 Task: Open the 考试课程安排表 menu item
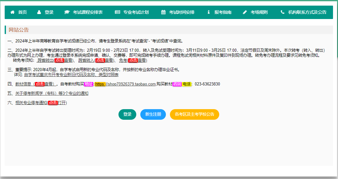[88, 12]
